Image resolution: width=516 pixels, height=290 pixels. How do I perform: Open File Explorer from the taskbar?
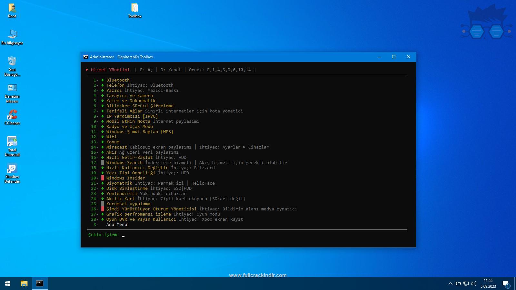[24, 284]
